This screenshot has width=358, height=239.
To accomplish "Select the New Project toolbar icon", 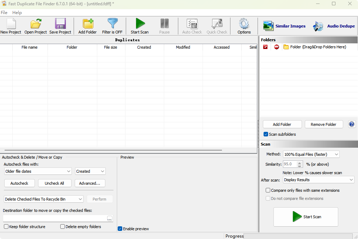I will pos(11,26).
